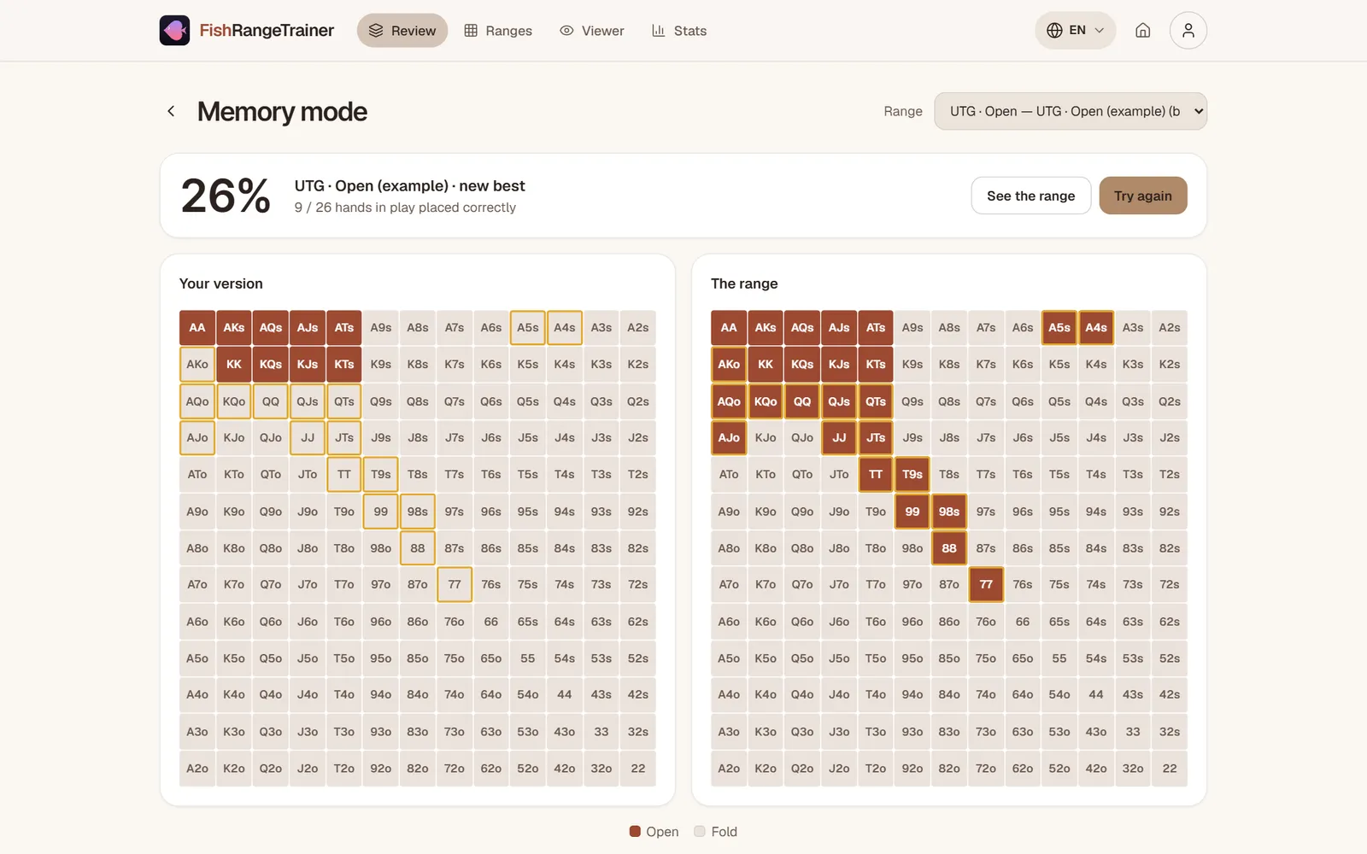The height and width of the screenshot is (854, 1367).
Task: Open the home icon in header
Action: pyautogui.click(x=1142, y=31)
